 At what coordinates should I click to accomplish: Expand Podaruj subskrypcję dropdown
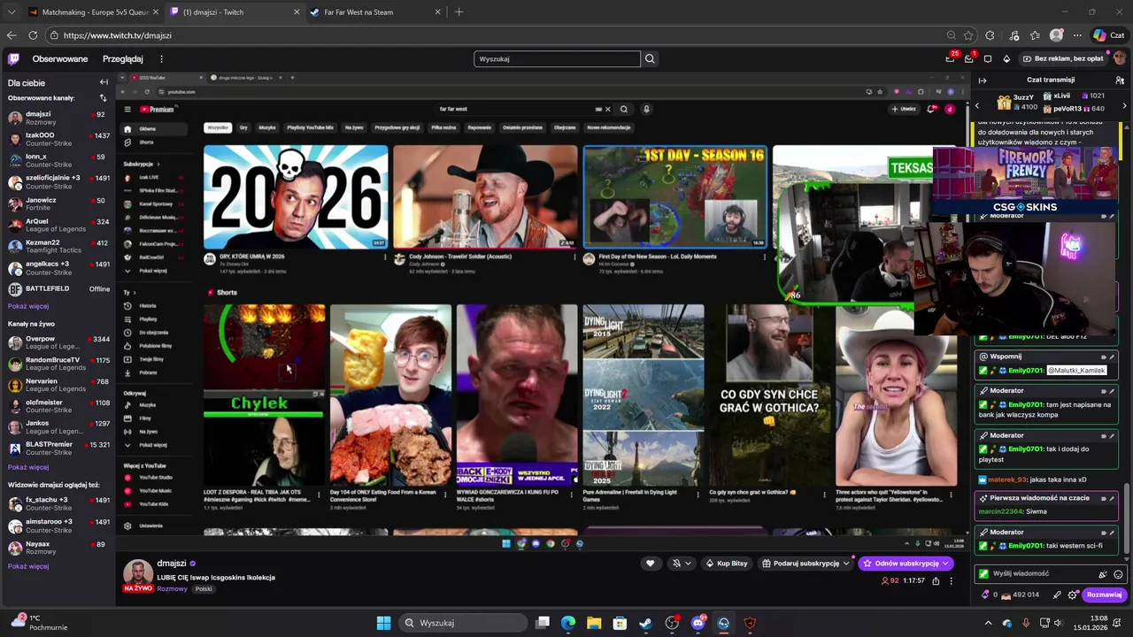pyautogui.click(x=846, y=564)
